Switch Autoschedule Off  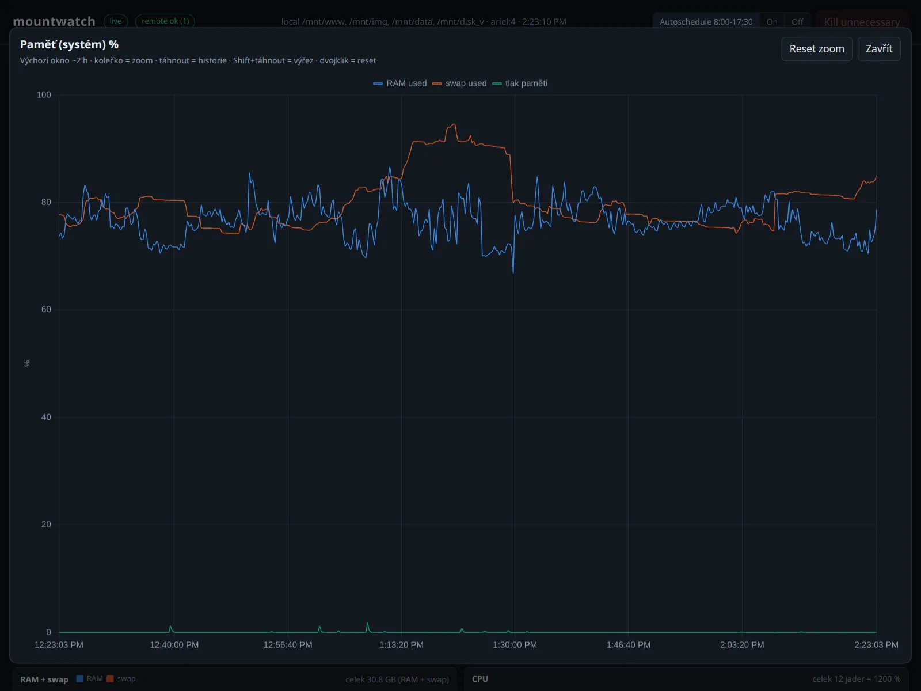coord(797,22)
